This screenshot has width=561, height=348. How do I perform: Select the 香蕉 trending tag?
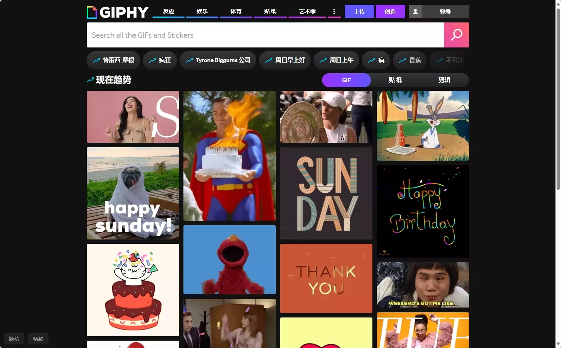(x=410, y=60)
